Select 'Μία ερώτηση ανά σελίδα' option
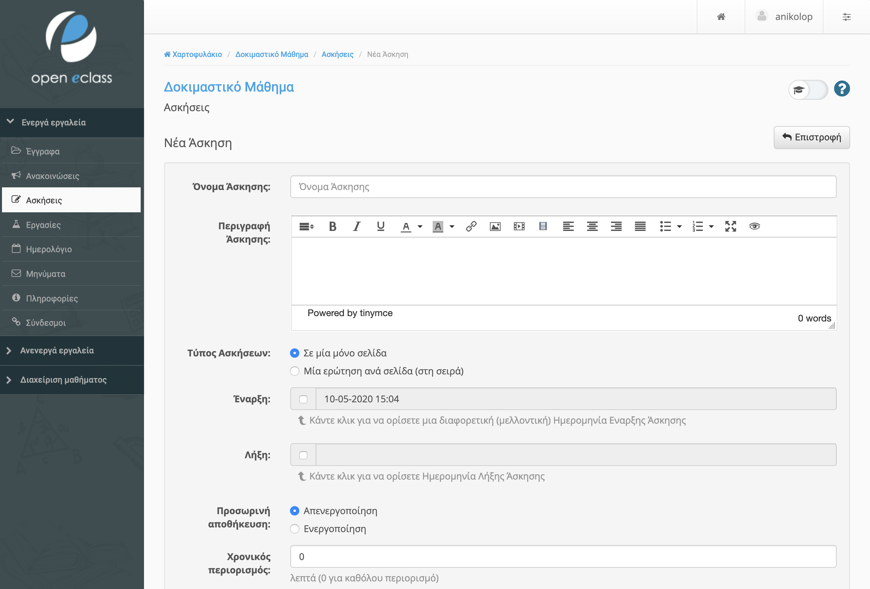This screenshot has width=870, height=589. [295, 371]
